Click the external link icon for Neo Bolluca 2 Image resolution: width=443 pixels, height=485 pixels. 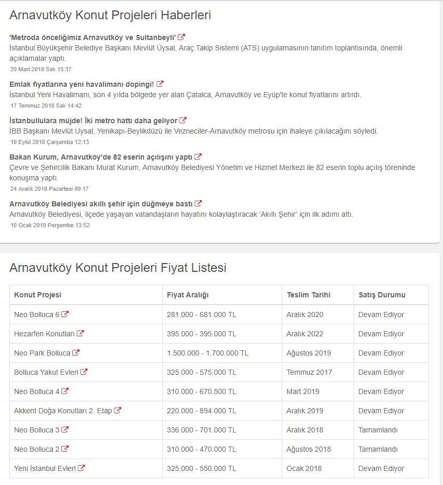(x=65, y=449)
